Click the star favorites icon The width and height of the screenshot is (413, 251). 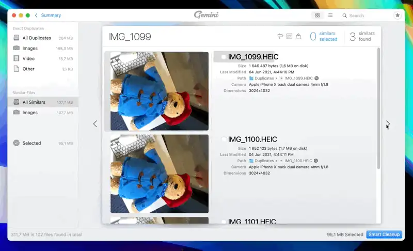click(x=398, y=15)
